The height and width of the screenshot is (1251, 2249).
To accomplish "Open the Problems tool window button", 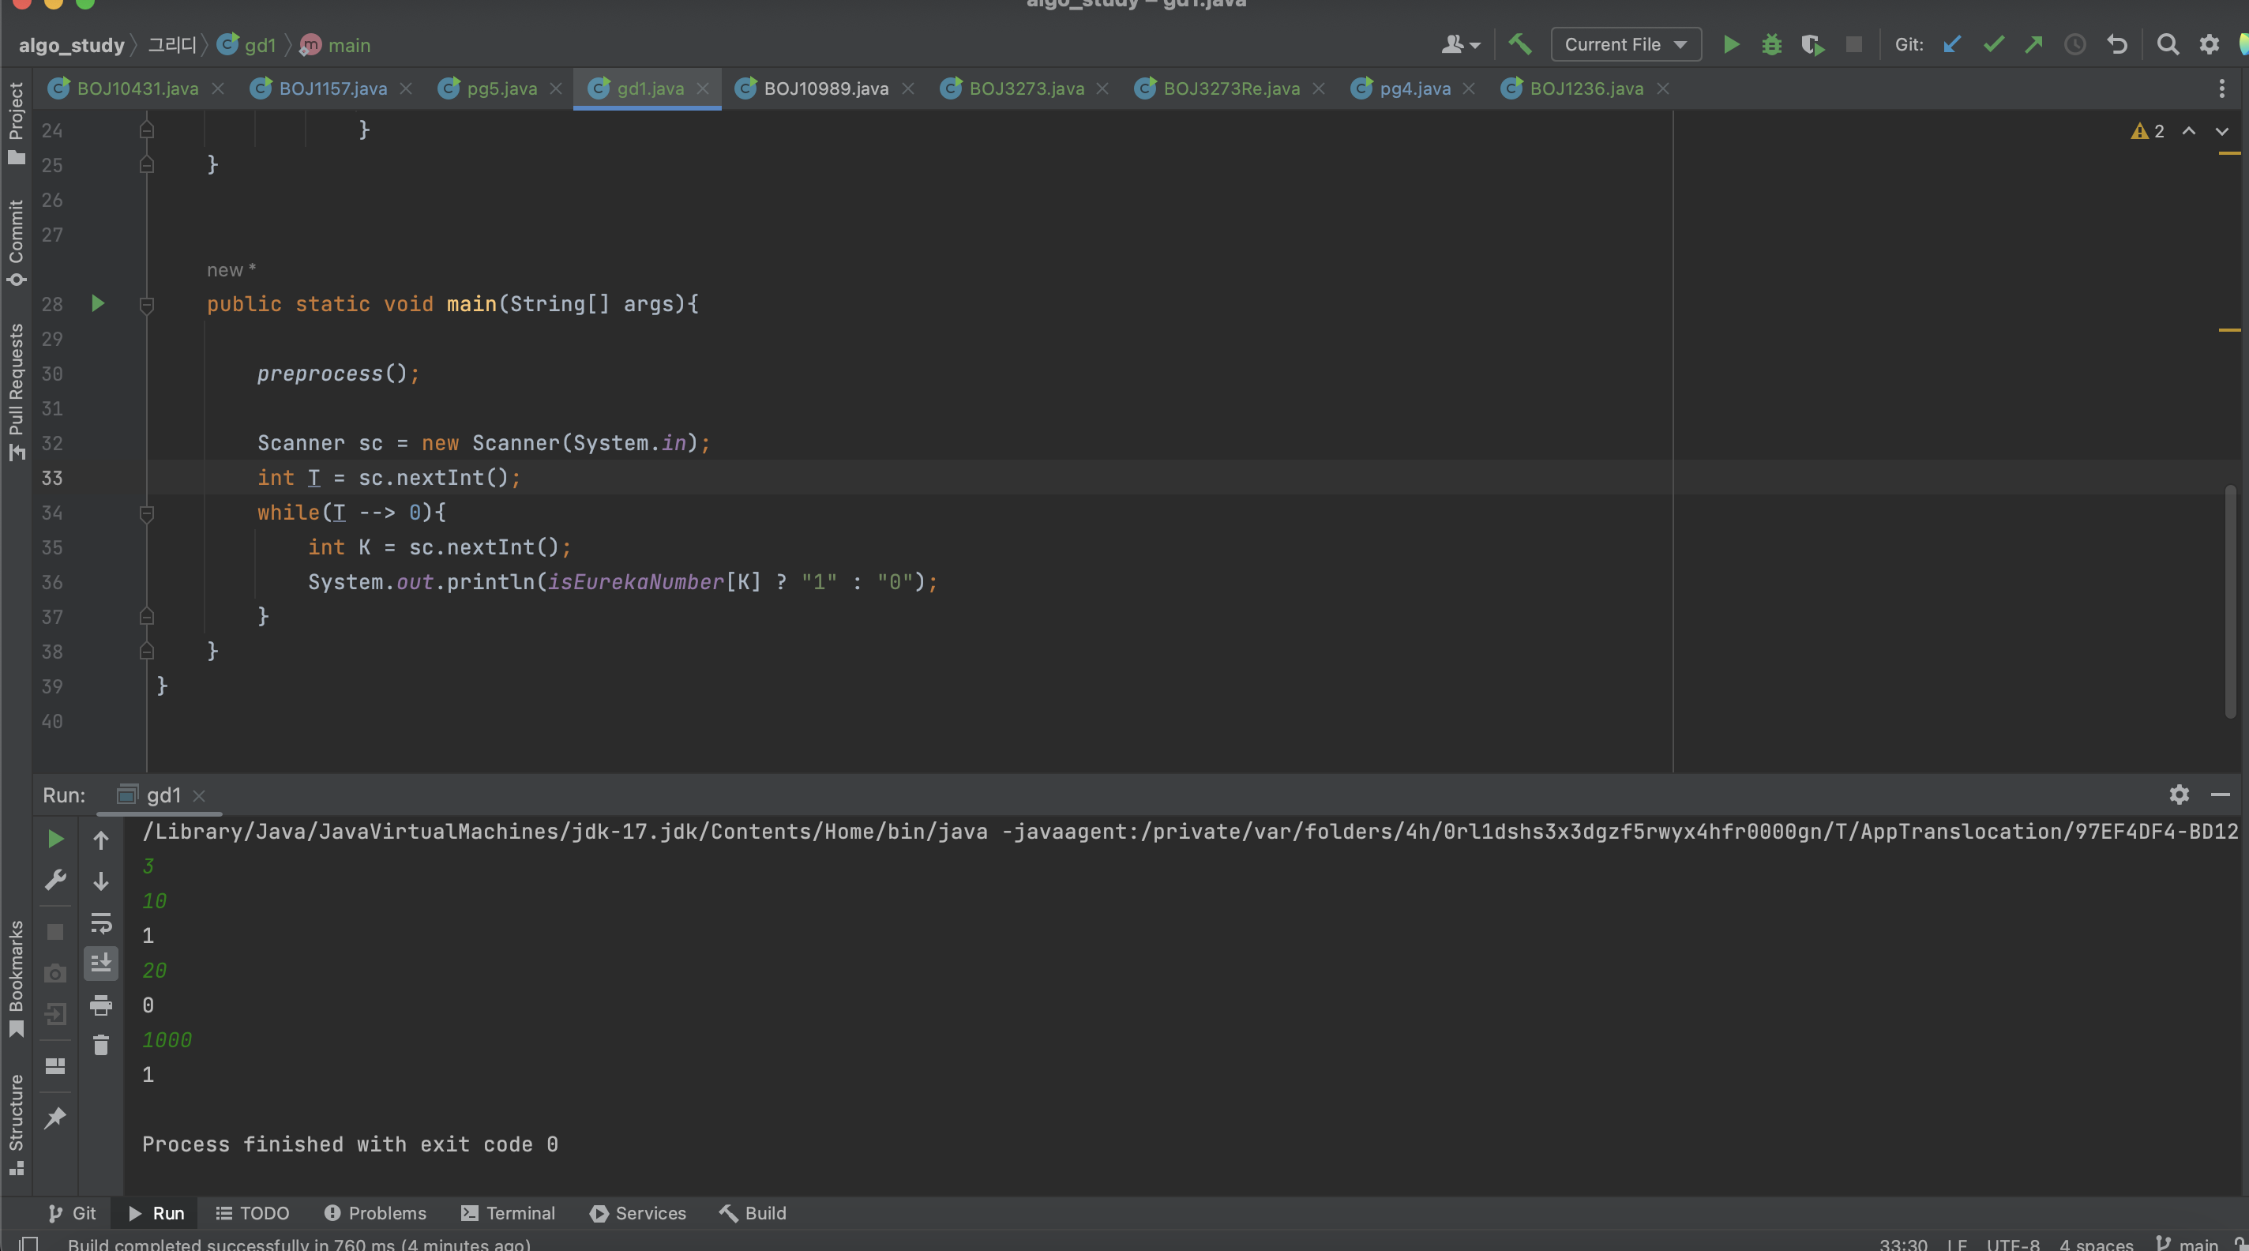I will [x=375, y=1212].
